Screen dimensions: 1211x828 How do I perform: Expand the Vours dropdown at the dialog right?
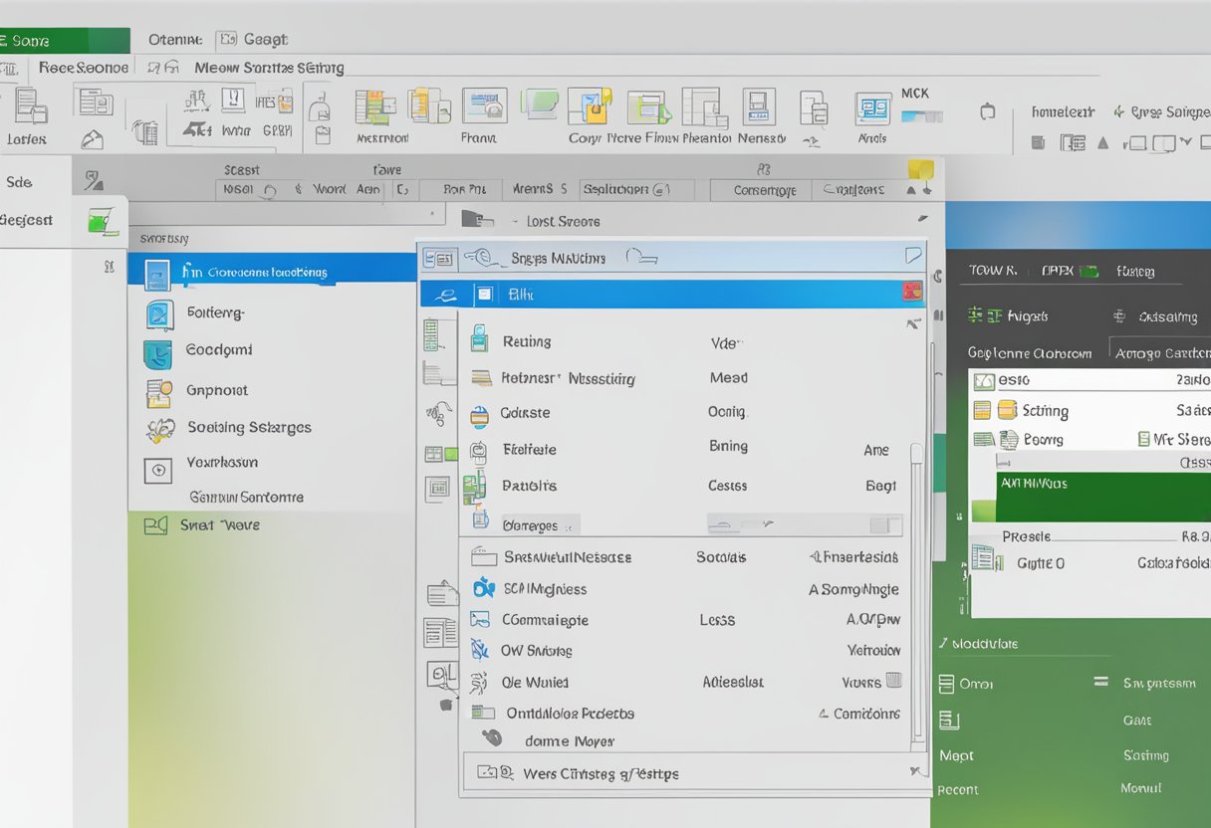click(x=874, y=682)
